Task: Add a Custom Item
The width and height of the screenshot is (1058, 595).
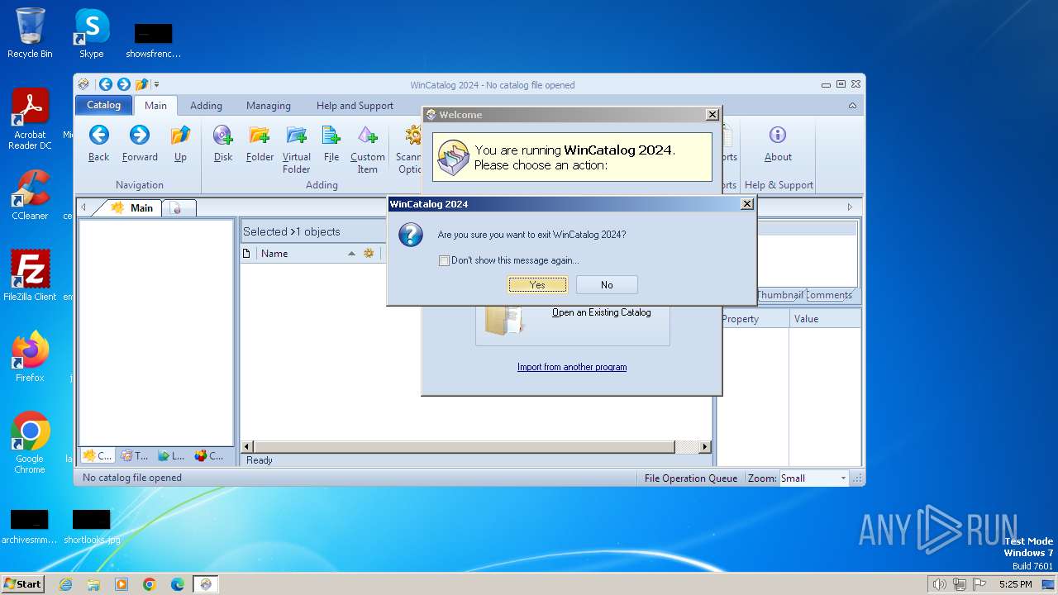Action: coord(367,150)
